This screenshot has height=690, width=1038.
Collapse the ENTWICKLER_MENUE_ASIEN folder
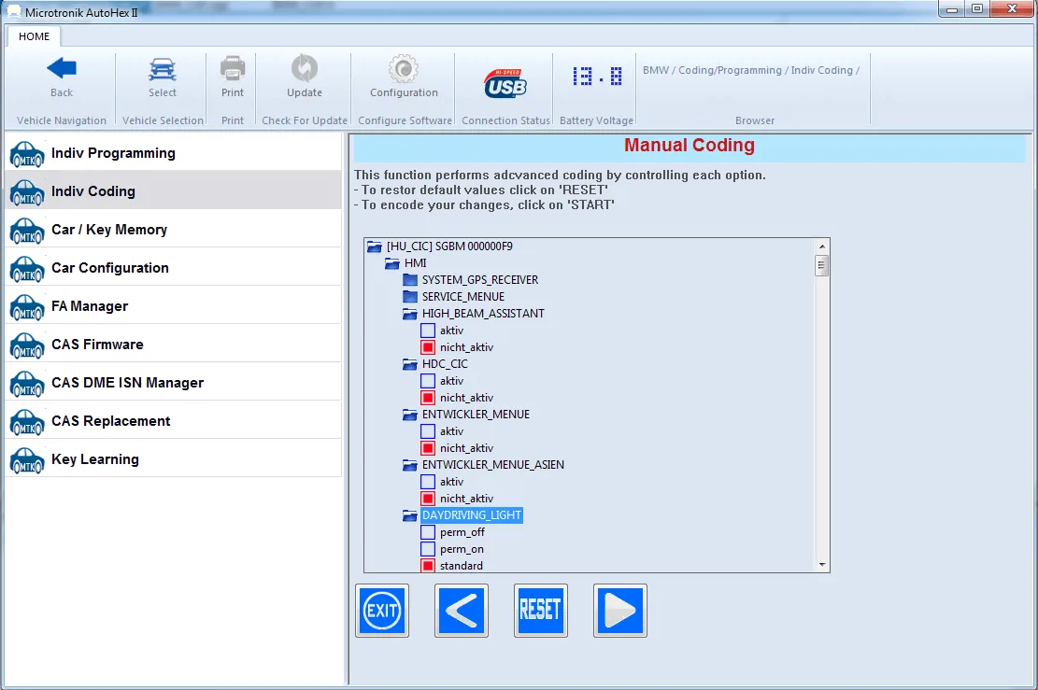pos(410,465)
